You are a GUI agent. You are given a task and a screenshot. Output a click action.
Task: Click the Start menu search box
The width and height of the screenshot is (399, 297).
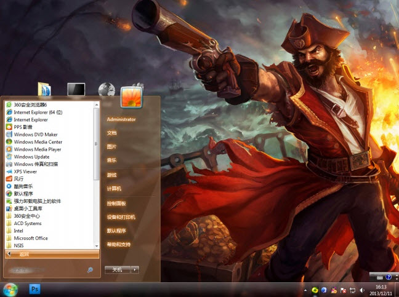(46, 270)
